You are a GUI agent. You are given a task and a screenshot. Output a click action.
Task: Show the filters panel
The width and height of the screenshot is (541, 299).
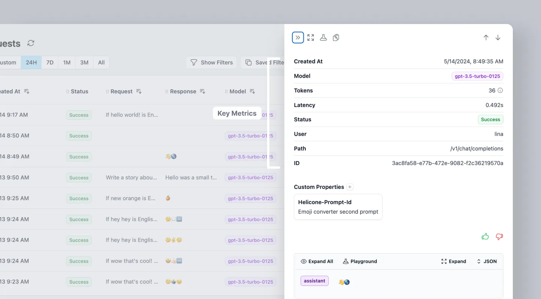(x=212, y=62)
